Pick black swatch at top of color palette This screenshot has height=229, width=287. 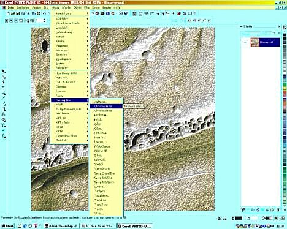(285, 35)
